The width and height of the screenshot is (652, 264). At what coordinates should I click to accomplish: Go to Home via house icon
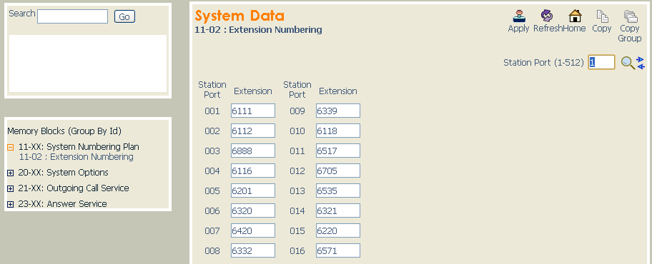(x=575, y=16)
